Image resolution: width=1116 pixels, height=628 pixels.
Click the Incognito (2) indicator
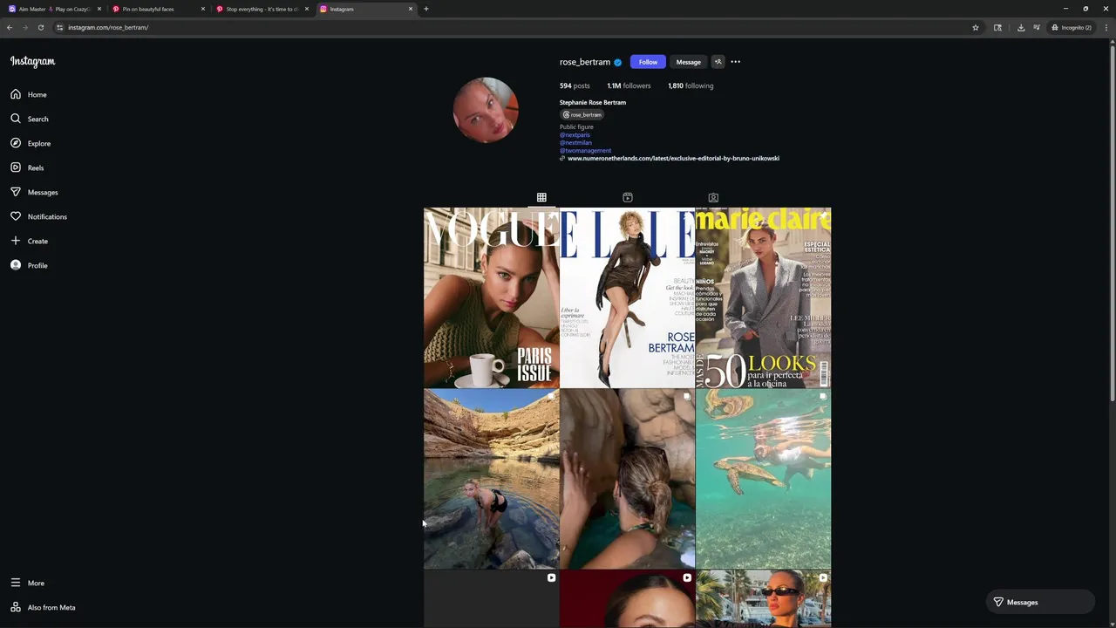[1072, 27]
